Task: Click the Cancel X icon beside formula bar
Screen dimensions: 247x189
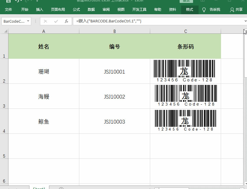Action: point(45,21)
